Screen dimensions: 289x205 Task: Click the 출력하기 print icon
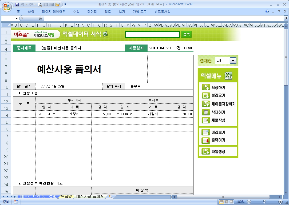point(206,140)
